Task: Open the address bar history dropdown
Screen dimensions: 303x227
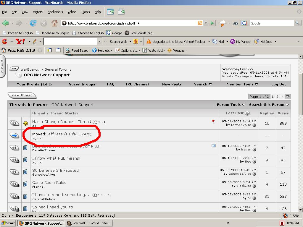Action: pyautogui.click(x=206, y=23)
